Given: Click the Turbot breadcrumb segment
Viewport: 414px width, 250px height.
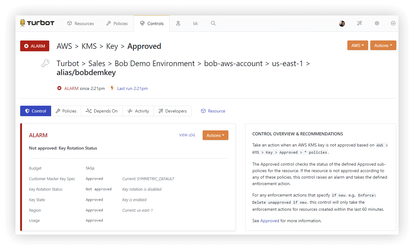Looking at the screenshot, I should pyautogui.click(x=68, y=63).
